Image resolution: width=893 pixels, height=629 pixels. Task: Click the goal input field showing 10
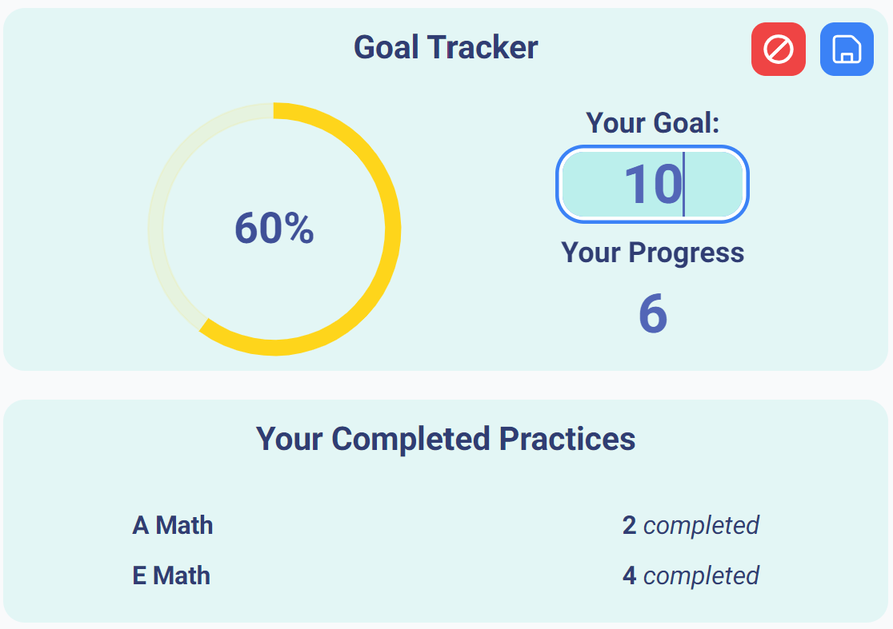652,185
